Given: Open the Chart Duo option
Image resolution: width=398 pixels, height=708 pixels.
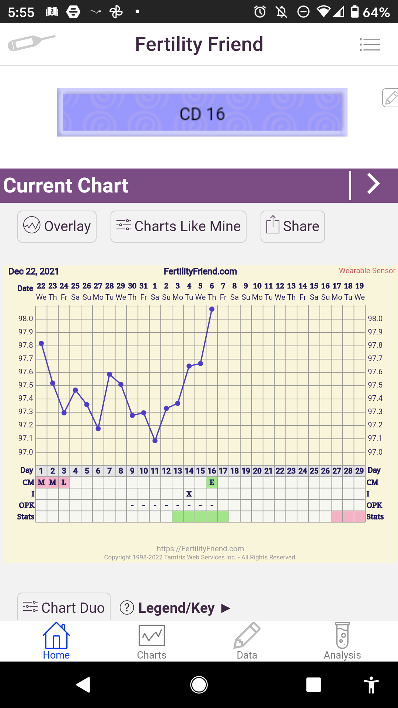Looking at the screenshot, I should coord(64,608).
